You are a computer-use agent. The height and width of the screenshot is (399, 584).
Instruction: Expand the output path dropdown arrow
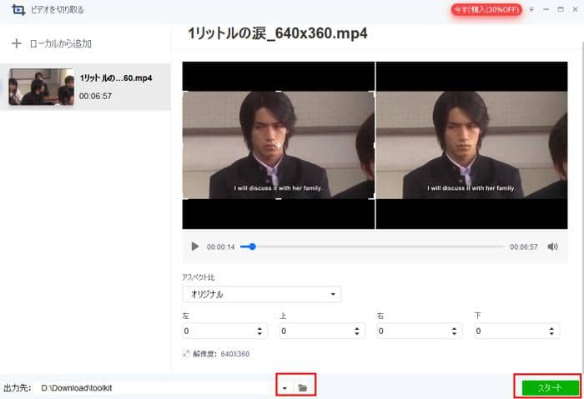point(284,388)
